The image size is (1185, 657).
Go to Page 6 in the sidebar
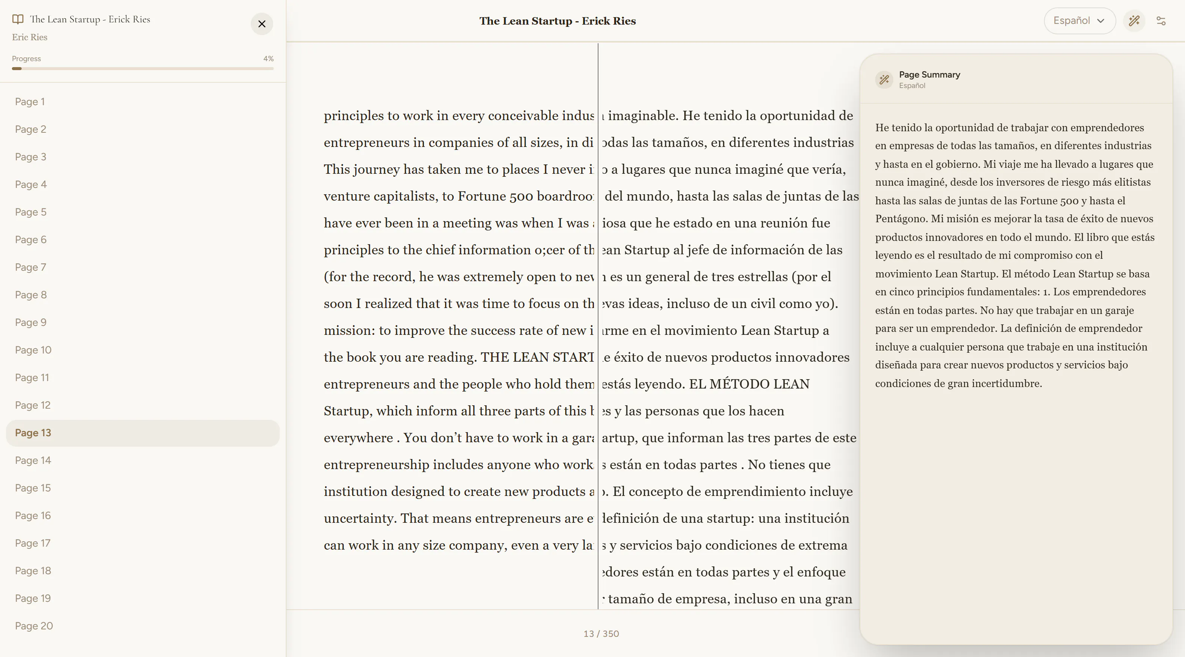click(143, 239)
